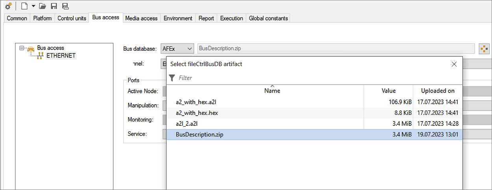Close the Select fileCtrlBusDB artifact dialog
The width and height of the screenshot is (492, 190).
(454, 64)
